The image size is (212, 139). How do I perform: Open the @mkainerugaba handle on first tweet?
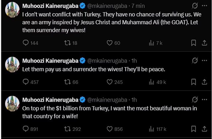pyautogui.click(x=106, y=6)
